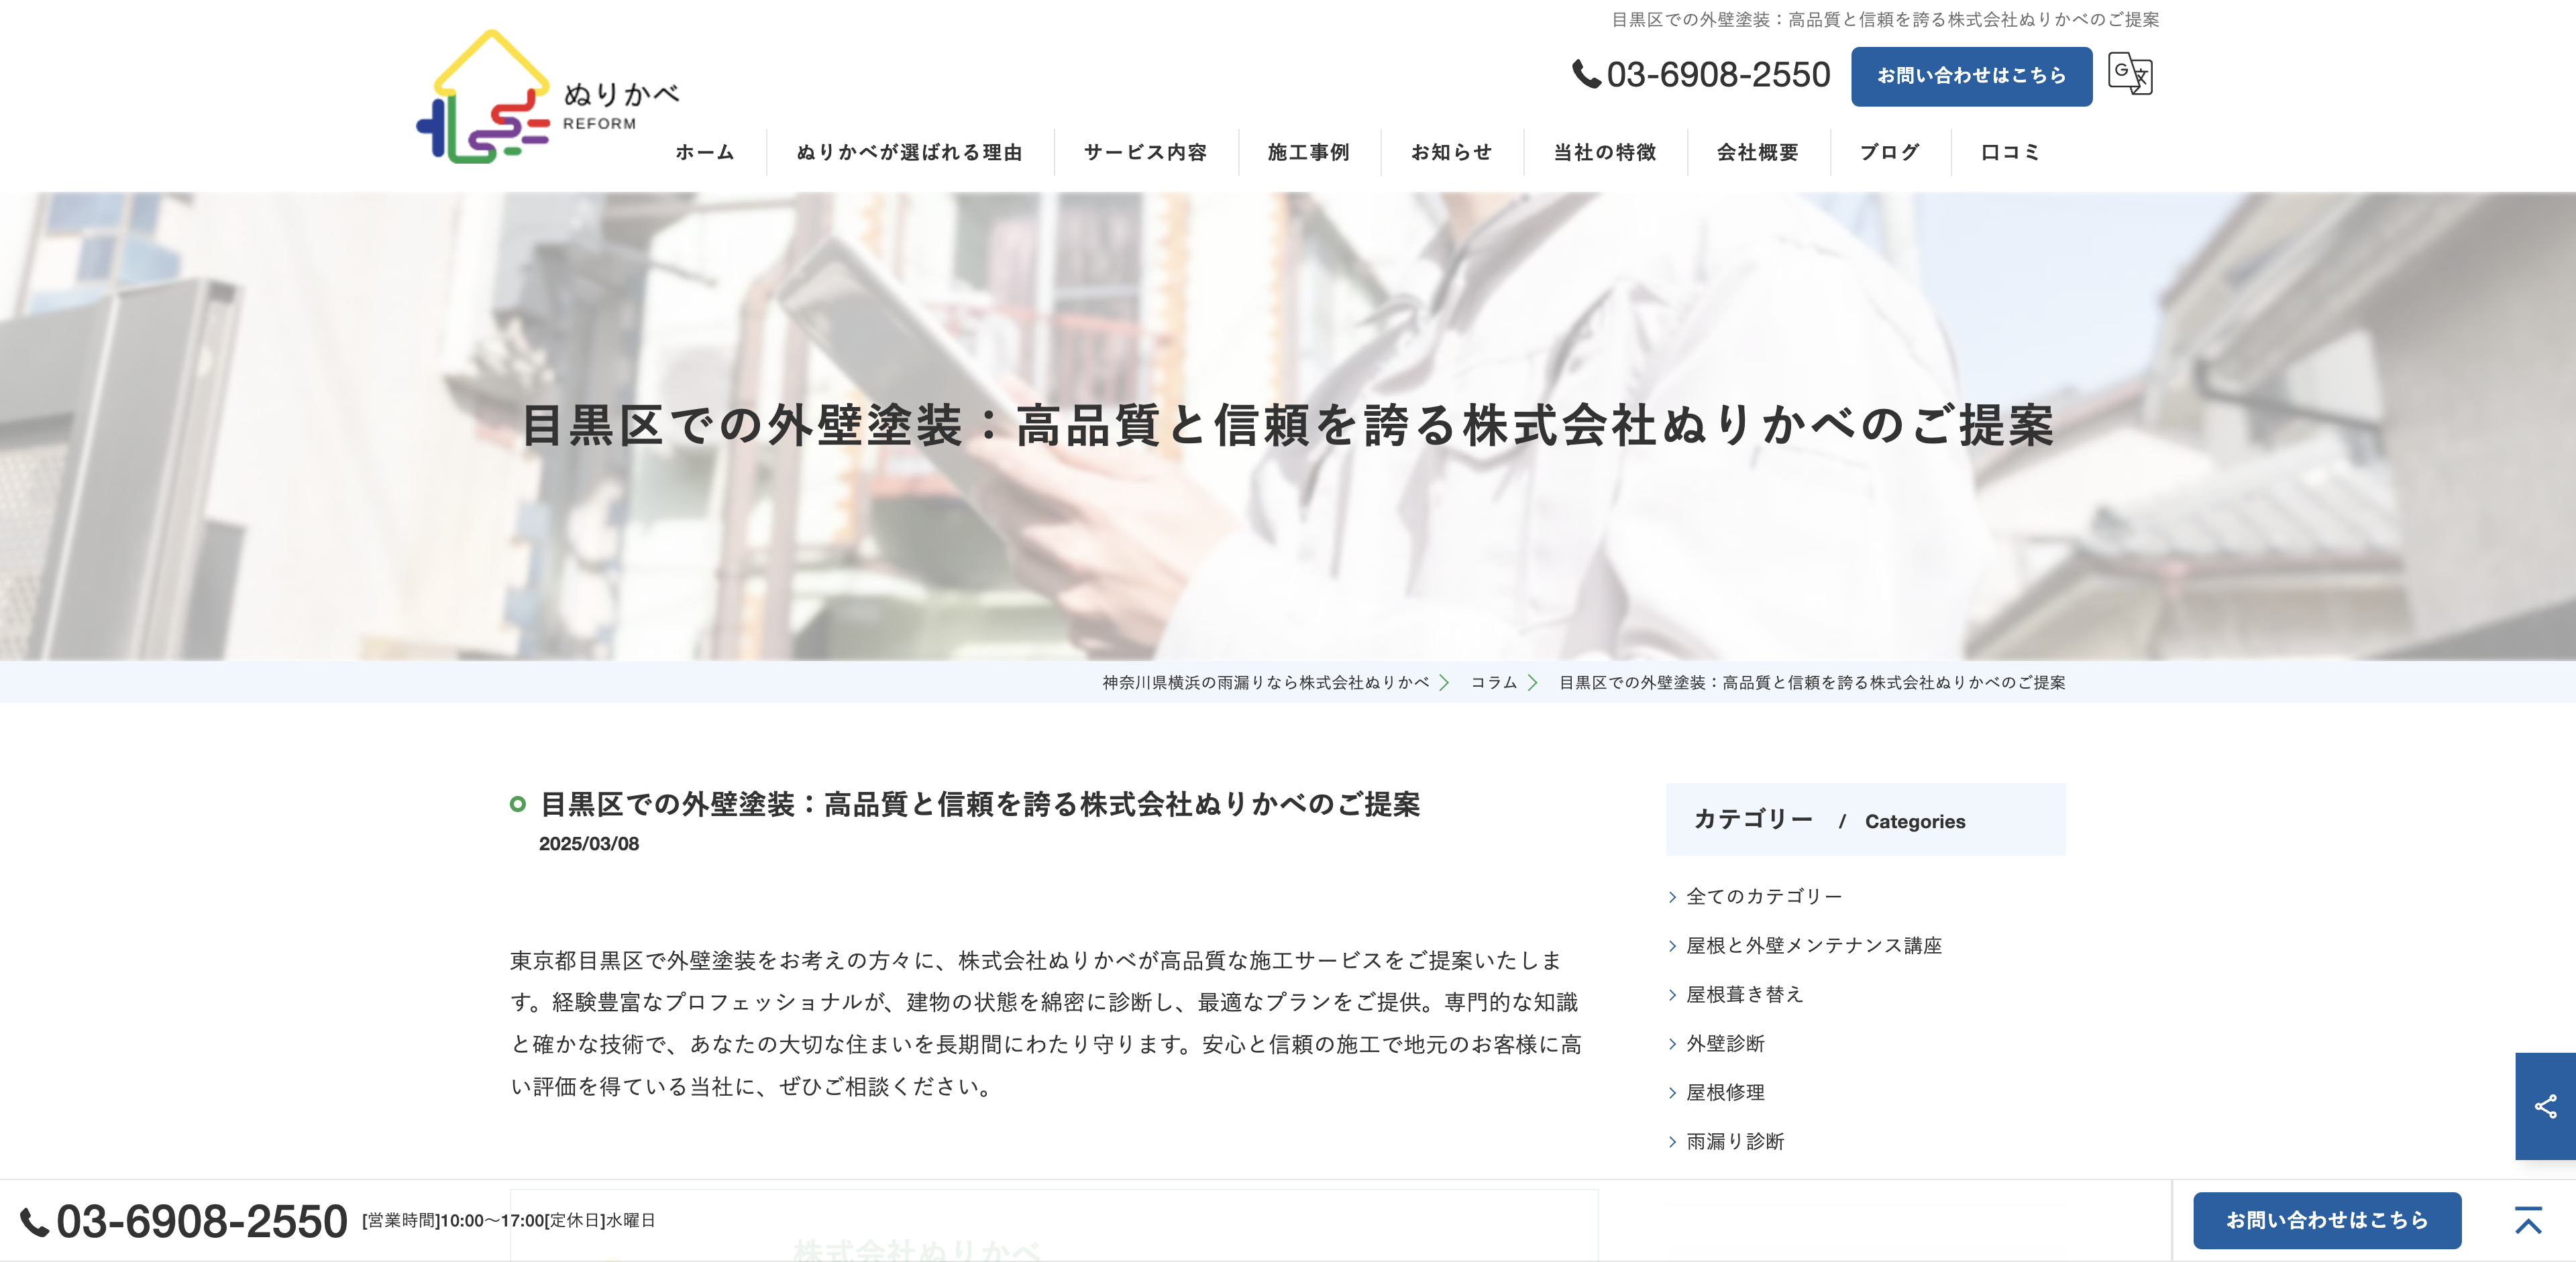Go to ブログ in navigation
The width and height of the screenshot is (2576, 1262).
1889,152
